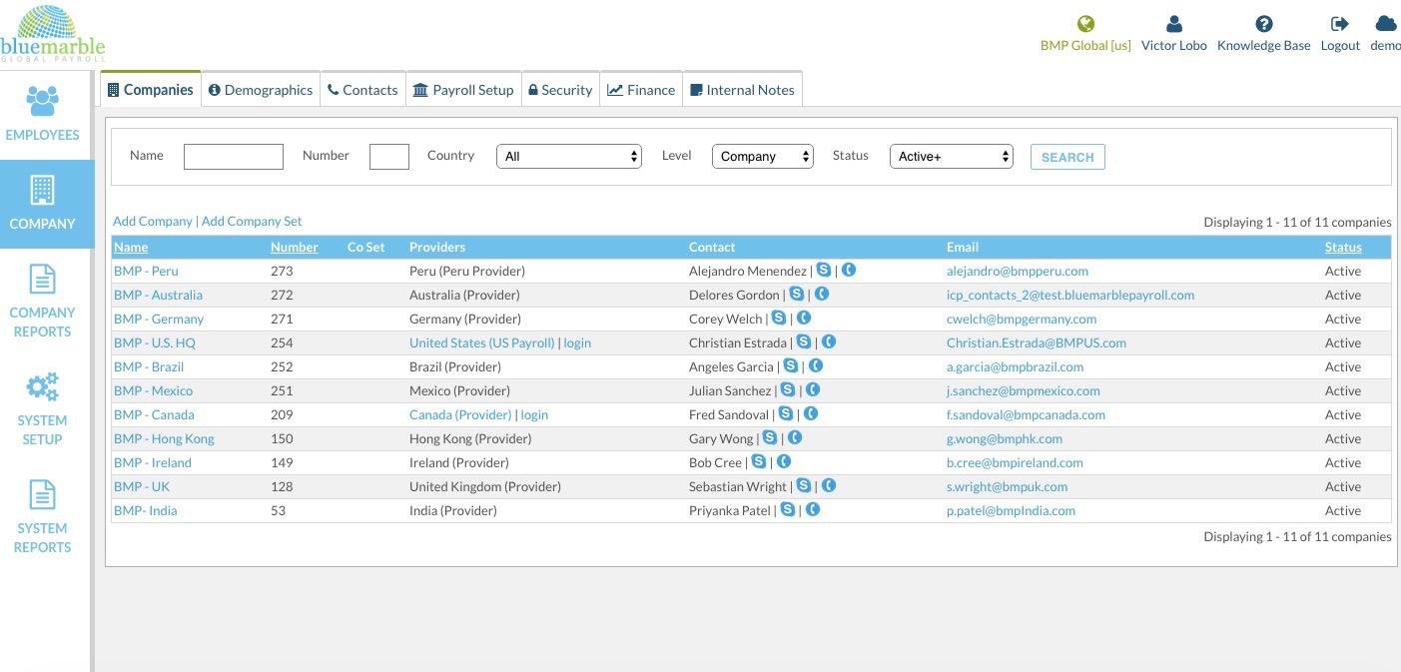
Task: Open the Employees sidebar section
Action: coord(42,114)
